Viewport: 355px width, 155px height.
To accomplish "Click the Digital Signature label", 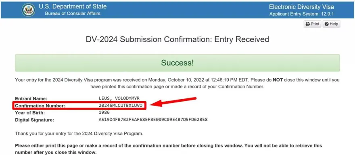I will (34, 120).
